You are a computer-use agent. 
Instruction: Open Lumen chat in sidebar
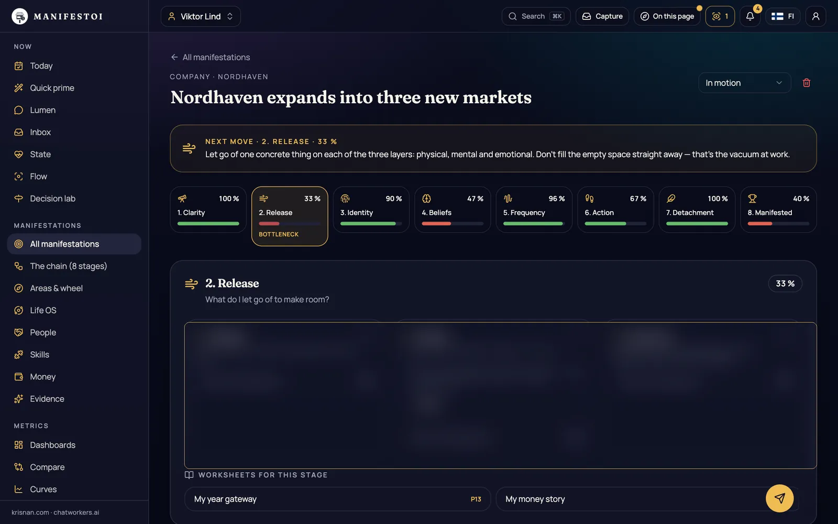click(74, 110)
